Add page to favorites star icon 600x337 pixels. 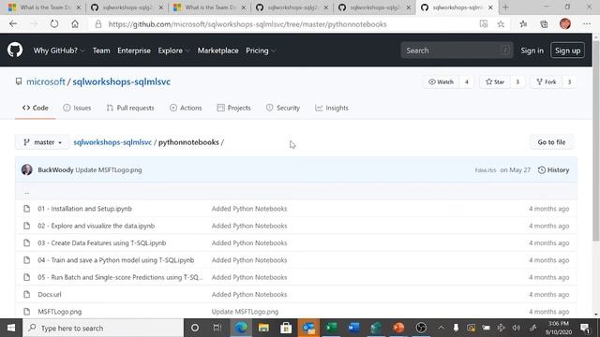click(501, 24)
